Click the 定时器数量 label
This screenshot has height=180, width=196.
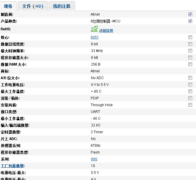[11, 132]
